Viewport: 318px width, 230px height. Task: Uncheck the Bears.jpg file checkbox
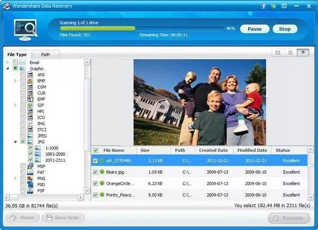(x=95, y=172)
